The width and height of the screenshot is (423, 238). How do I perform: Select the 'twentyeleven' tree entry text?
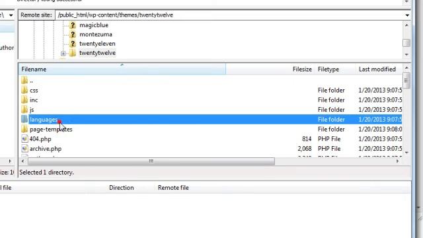(97, 44)
